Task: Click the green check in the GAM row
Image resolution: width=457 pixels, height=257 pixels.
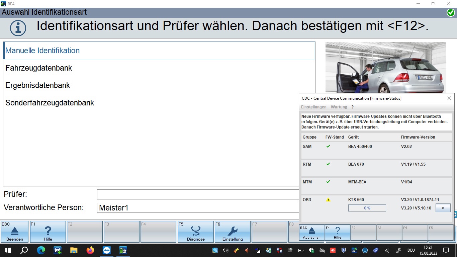Action: [x=328, y=146]
